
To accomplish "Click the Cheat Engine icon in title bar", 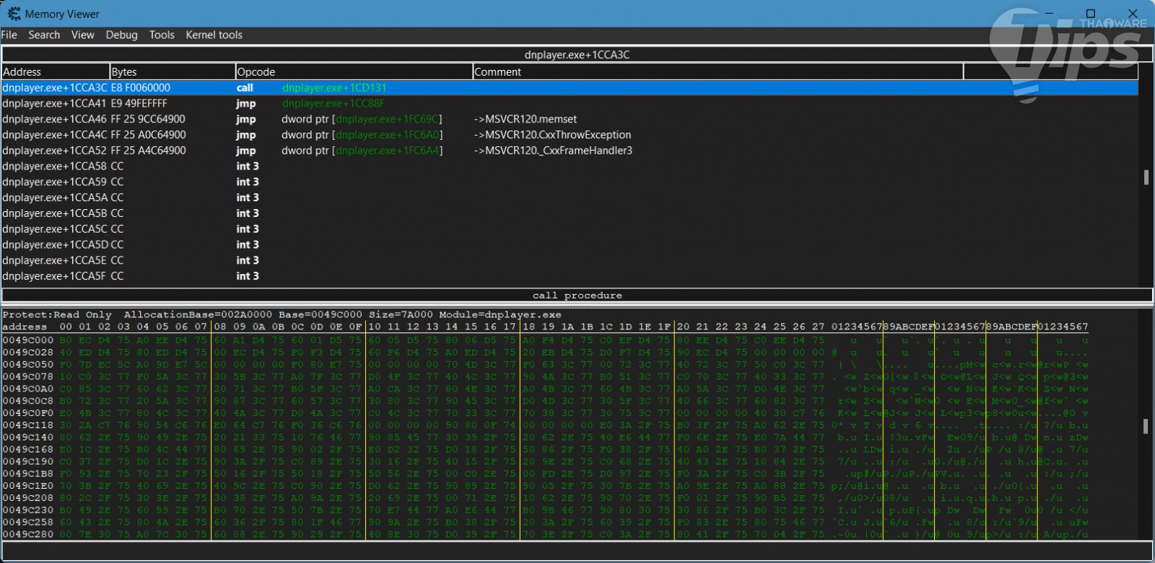I will (x=14, y=14).
